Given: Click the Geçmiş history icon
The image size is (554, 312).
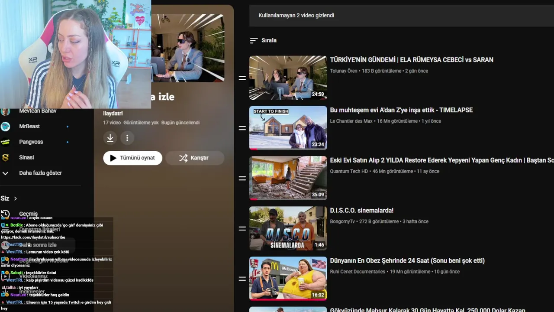Looking at the screenshot, I should click(x=5, y=214).
